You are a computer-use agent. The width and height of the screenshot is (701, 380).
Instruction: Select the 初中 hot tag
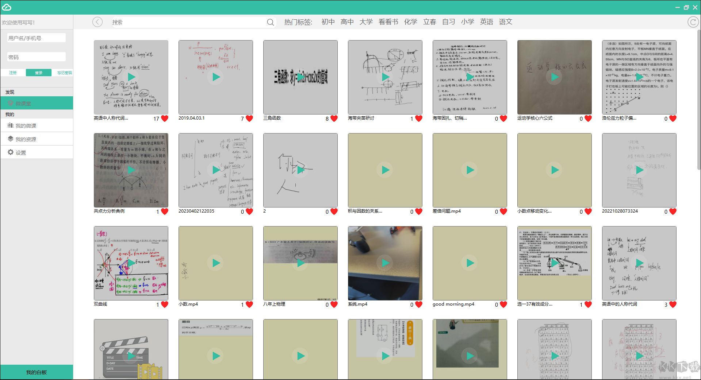pyautogui.click(x=328, y=22)
